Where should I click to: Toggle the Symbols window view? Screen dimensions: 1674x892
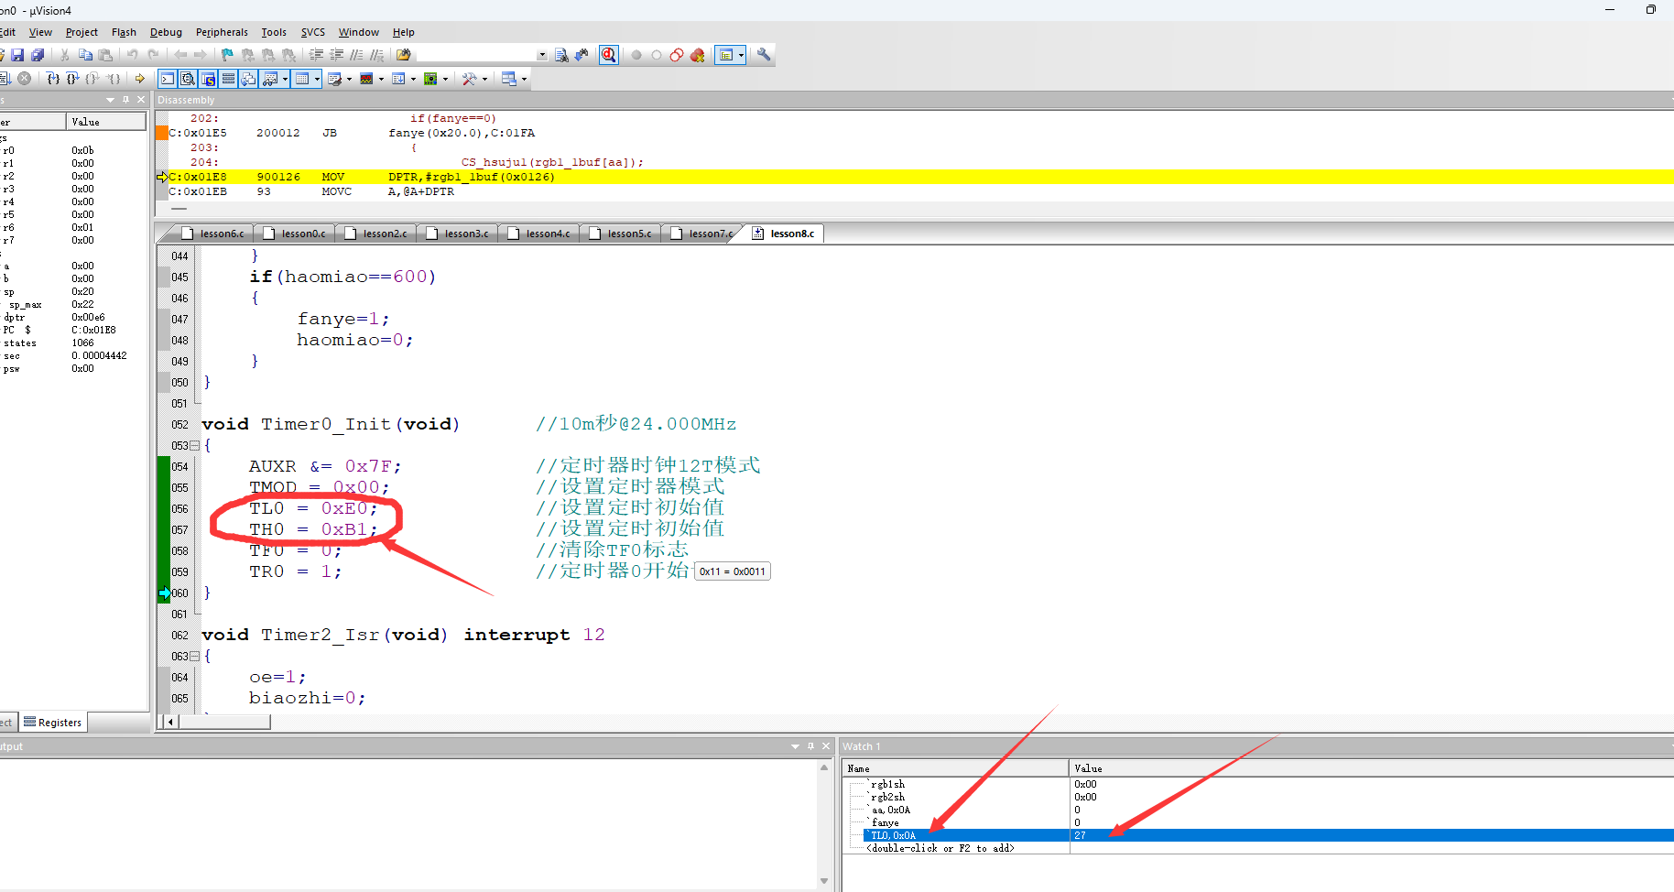pyautogui.click(x=208, y=79)
